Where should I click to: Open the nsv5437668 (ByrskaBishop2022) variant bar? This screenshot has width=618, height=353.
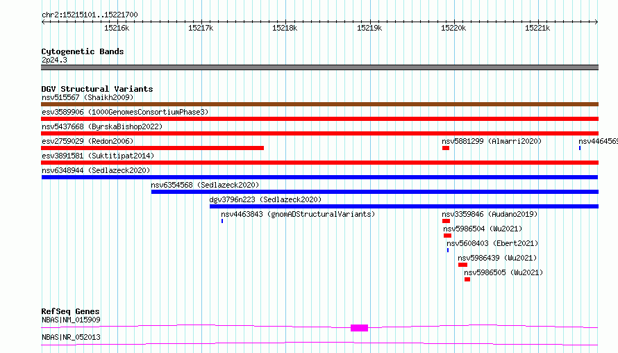point(319,133)
